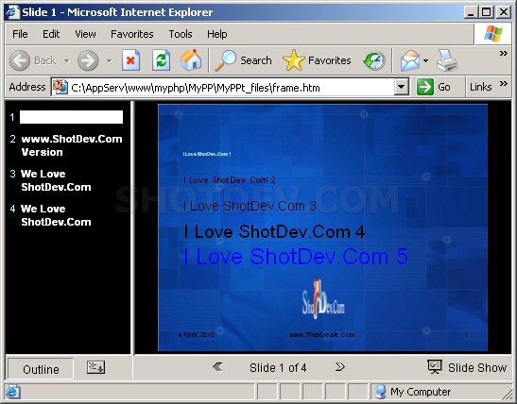Image resolution: width=517 pixels, height=404 pixels.
Task: Toggle the Outline pane button
Action: click(x=41, y=369)
